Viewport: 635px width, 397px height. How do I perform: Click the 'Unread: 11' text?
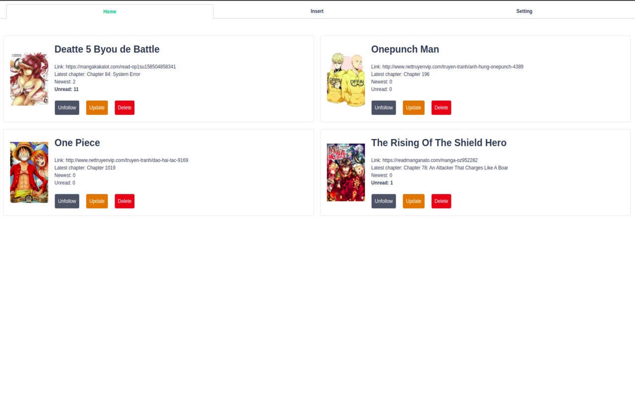point(66,89)
